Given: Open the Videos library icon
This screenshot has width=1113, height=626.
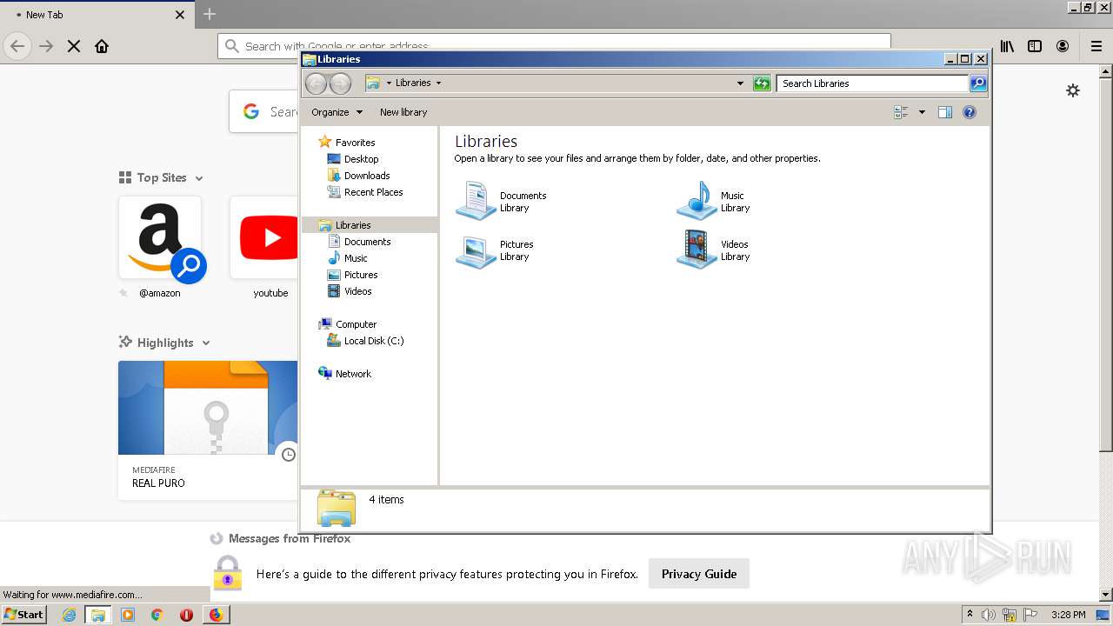Looking at the screenshot, I should tap(696, 250).
